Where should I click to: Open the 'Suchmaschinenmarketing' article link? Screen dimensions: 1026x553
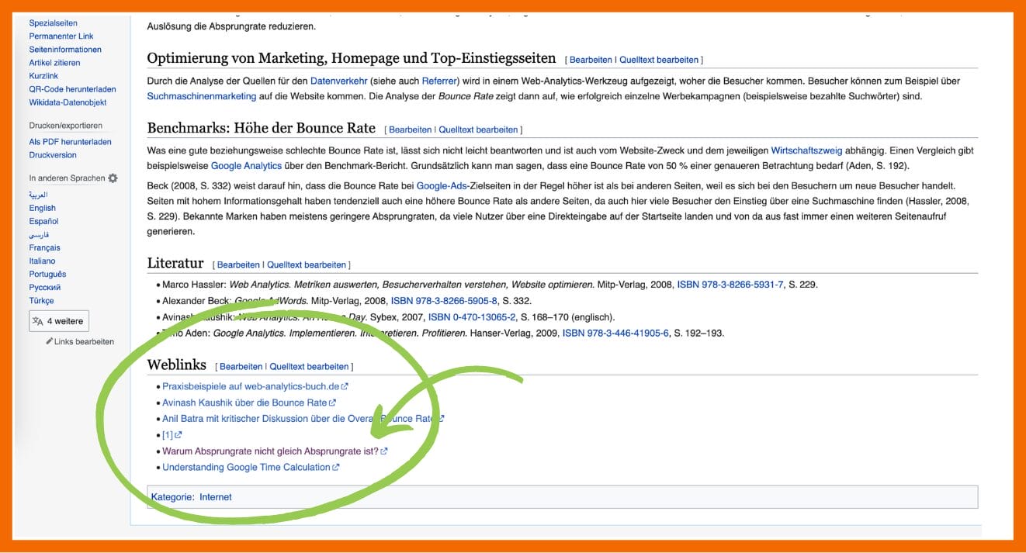(201, 96)
